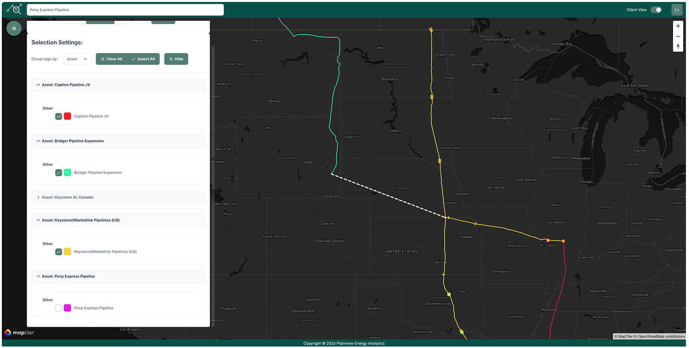Click the "Bridger Pipeline Expansion" checkbox label
This screenshot has height=348, width=689.
pos(98,172)
